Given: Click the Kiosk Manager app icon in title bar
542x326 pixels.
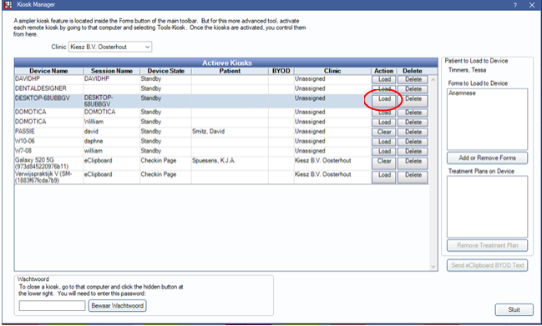Looking at the screenshot, I should [x=8, y=4].
